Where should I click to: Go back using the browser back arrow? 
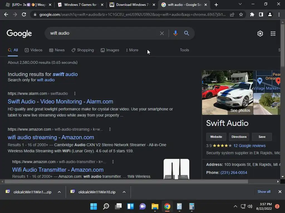6,14
